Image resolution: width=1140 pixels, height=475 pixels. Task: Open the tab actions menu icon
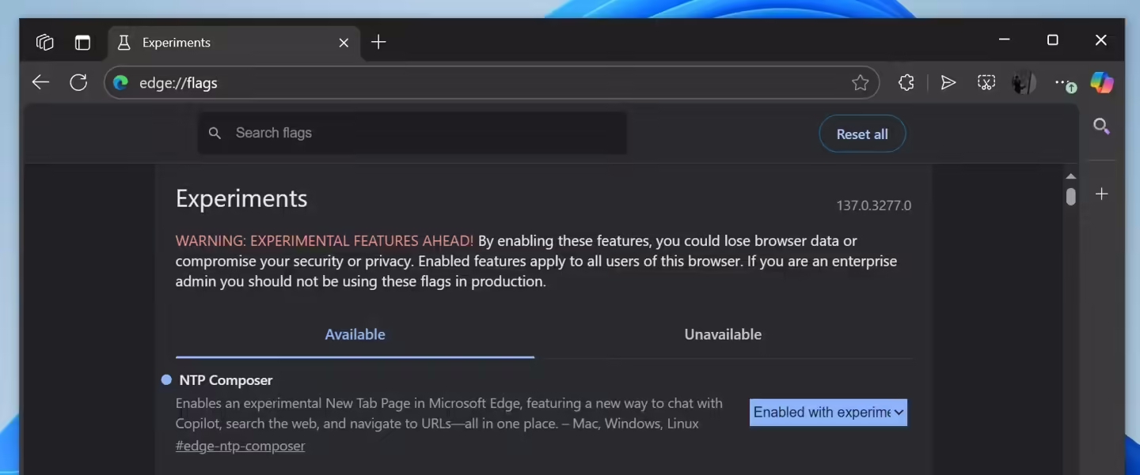click(x=82, y=43)
